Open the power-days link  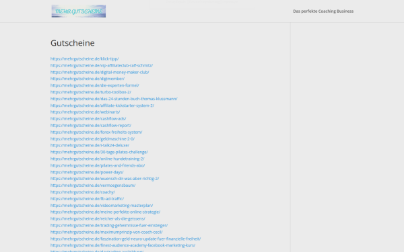pos(87,172)
